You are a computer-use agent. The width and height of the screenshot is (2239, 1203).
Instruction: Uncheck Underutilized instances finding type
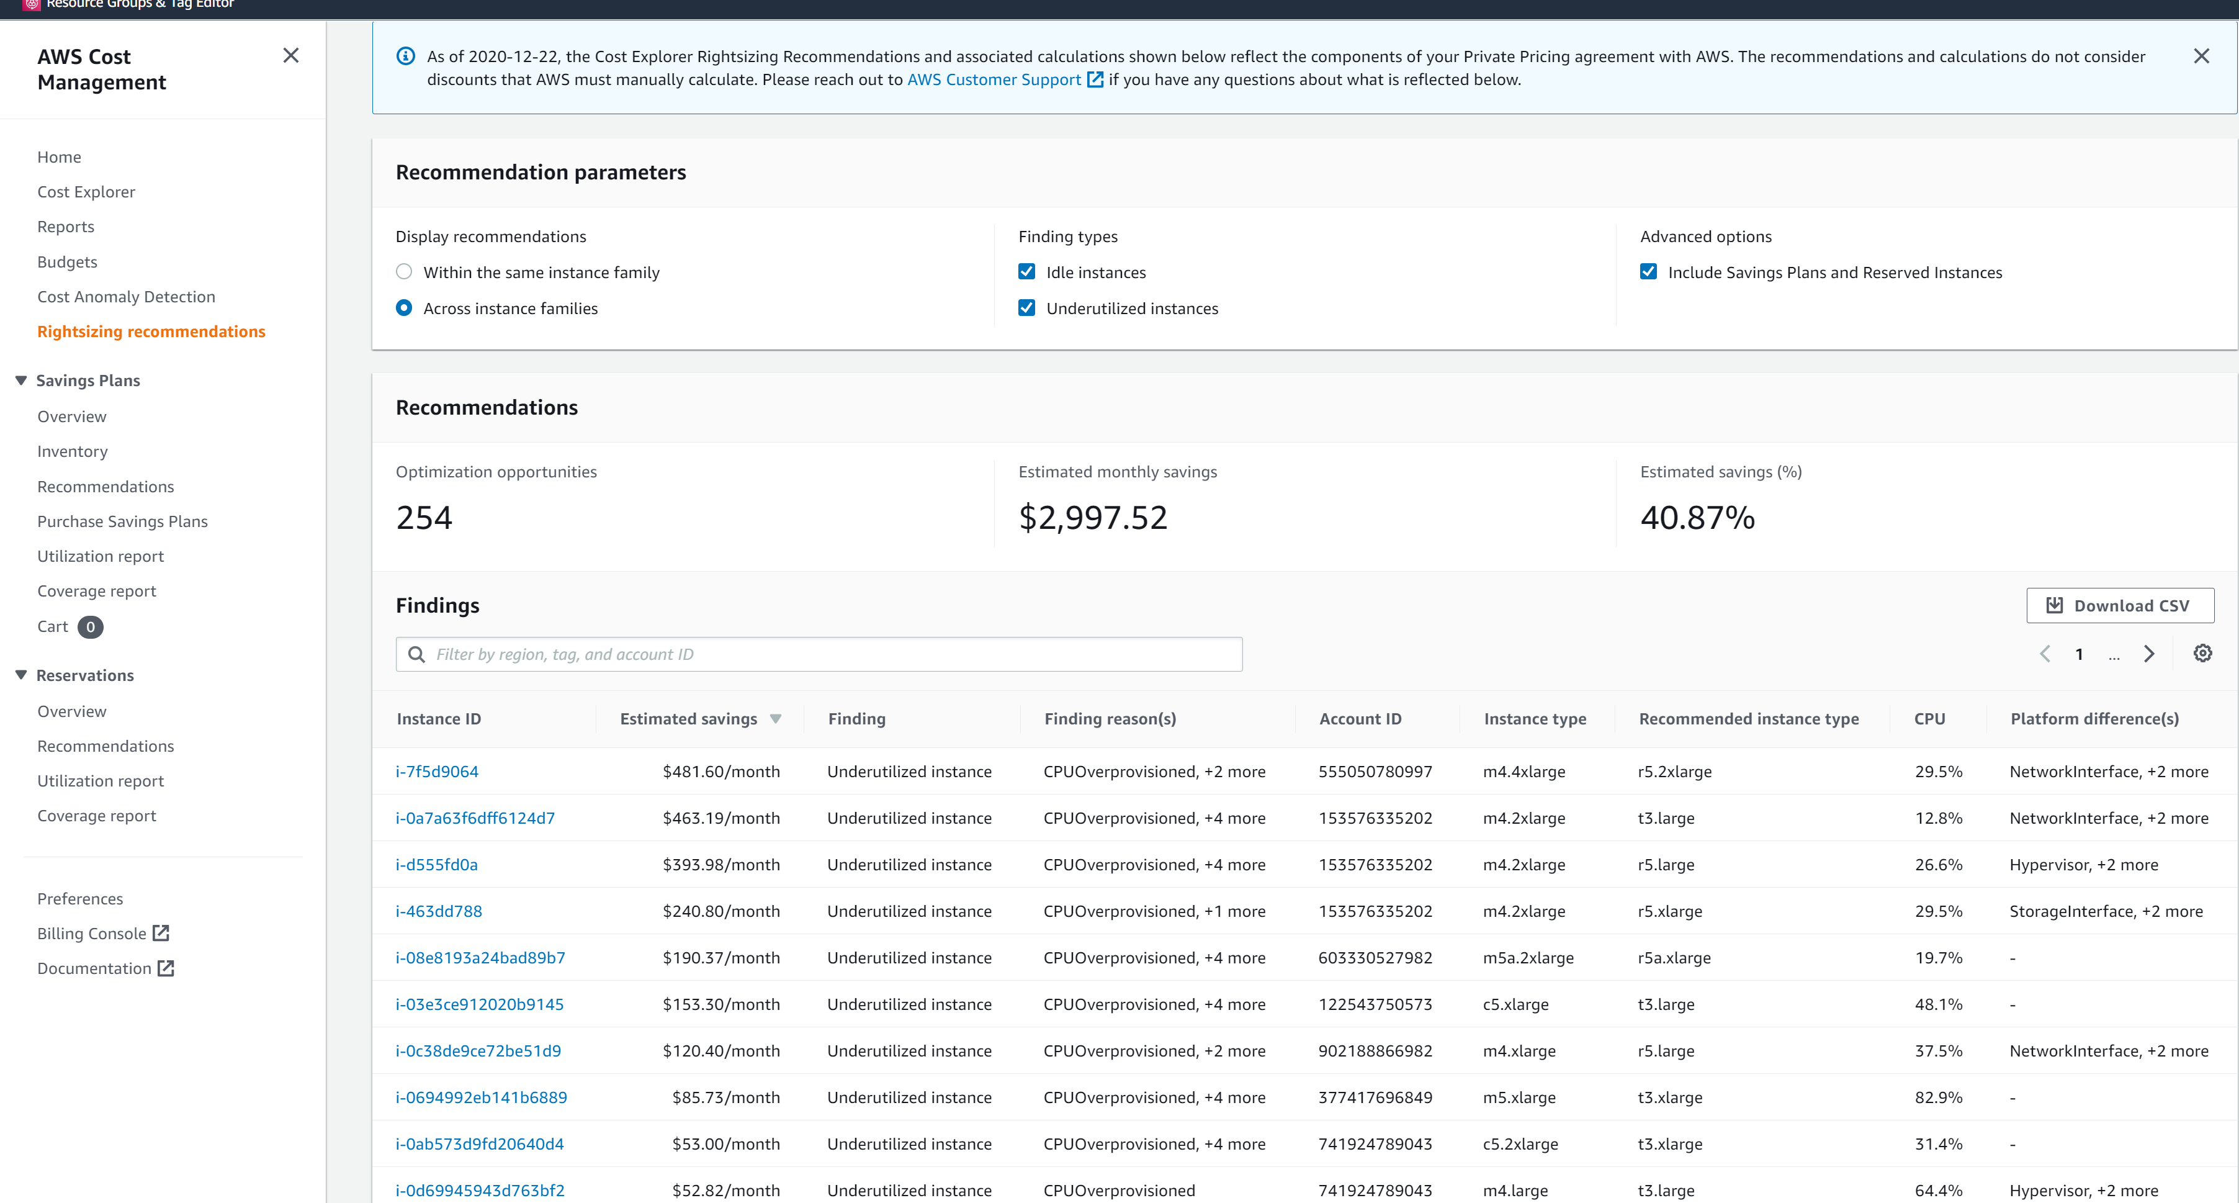point(1026,308)
